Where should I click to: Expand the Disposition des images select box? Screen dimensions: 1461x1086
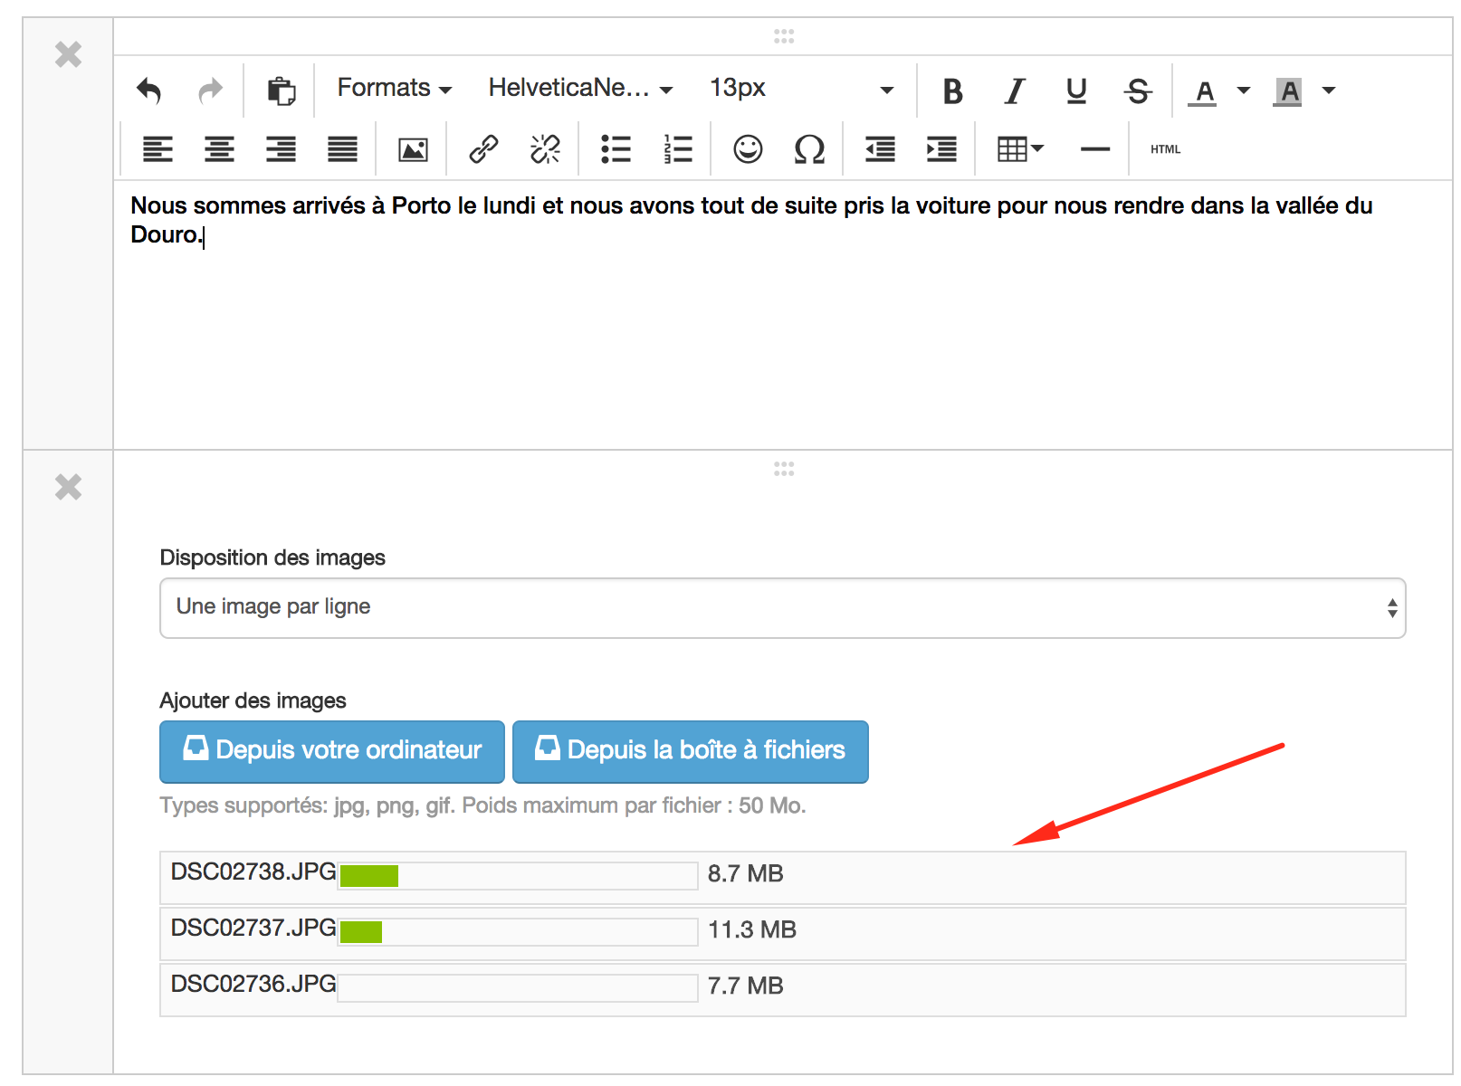click(782, 608)
